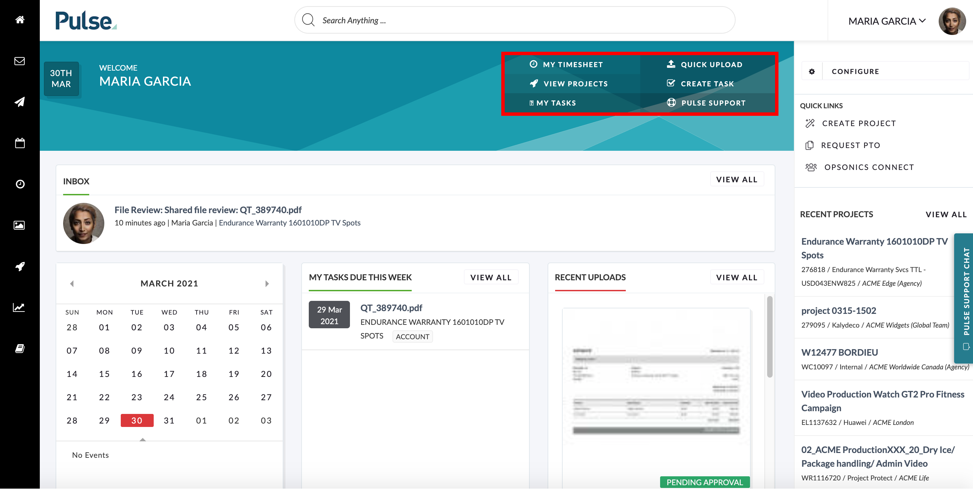The width and height of the screenshot is (973, 490).
Task: Click the Recent Uploads vertical scrollbar
Action: click(770, 337)
